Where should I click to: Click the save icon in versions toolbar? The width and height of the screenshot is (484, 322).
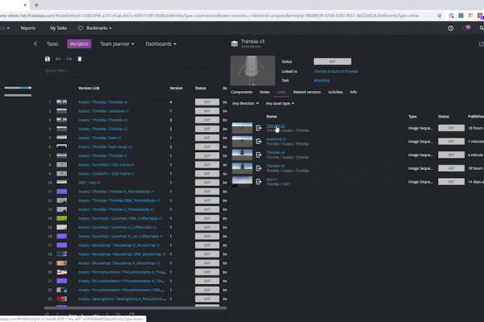(x=48, y=59)
